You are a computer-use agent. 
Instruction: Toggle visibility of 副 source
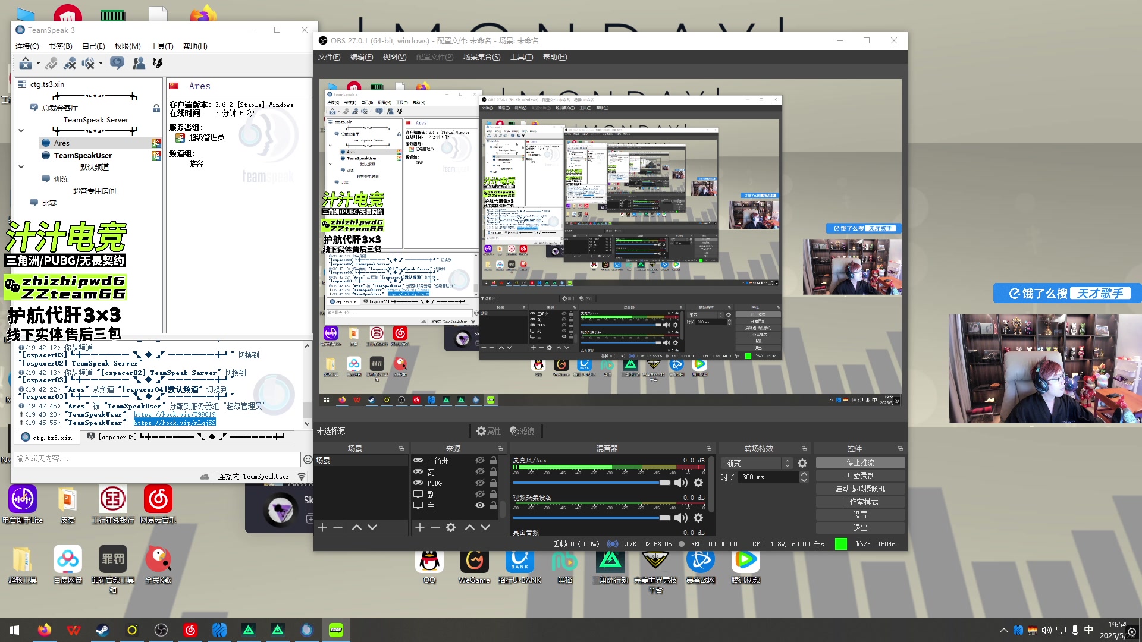tap(479, 495)
